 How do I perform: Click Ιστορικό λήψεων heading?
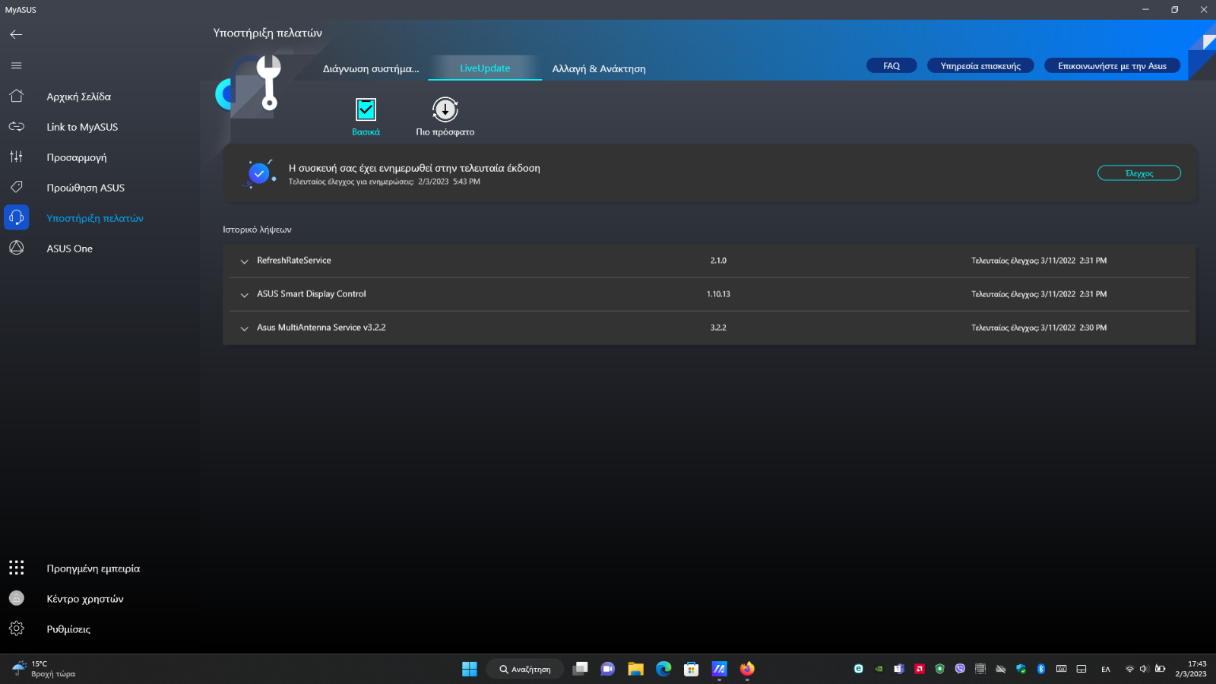(x=257, y=230)
